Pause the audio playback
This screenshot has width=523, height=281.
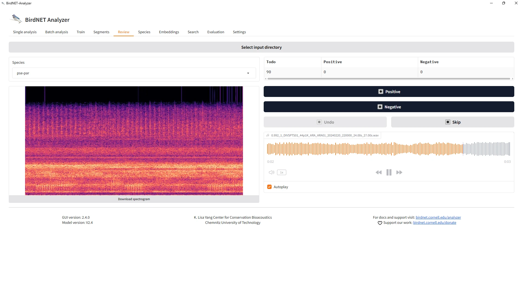tap(389, 172)
